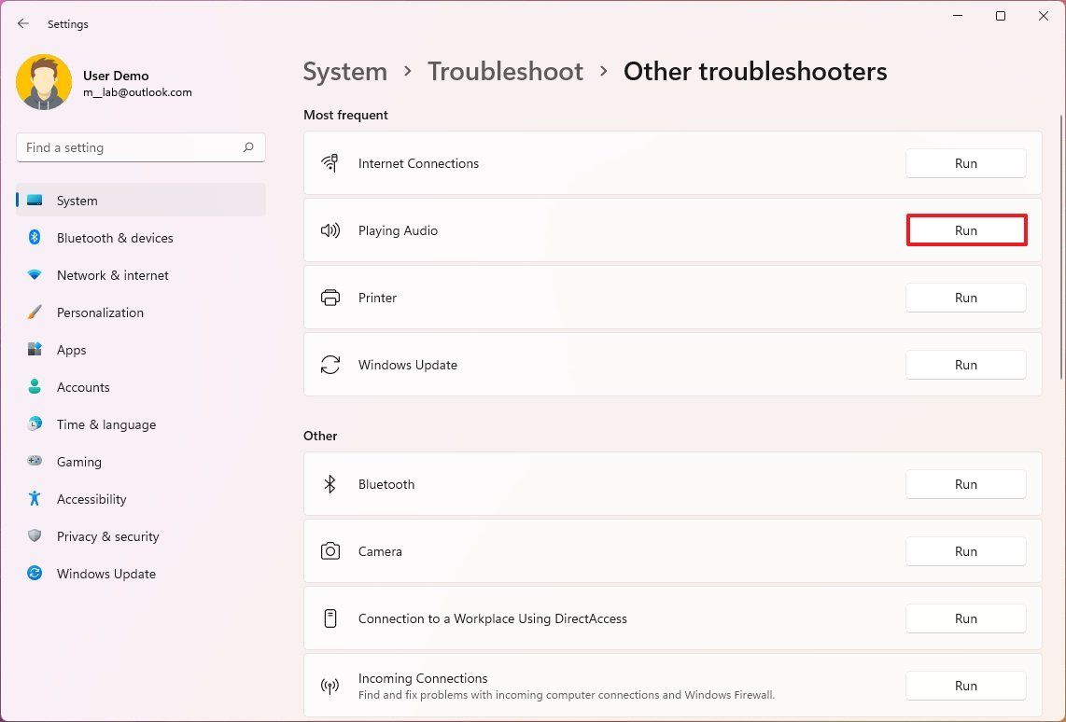Click the Bluetooth icon under Other
The image size is (1066, 722).
330,483
